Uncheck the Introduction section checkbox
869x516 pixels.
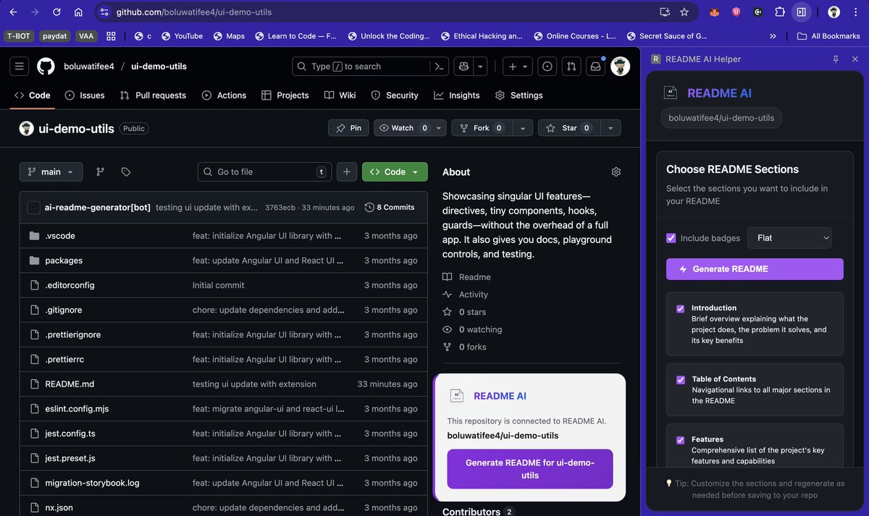pyautogui.click(x=681, y=308)
